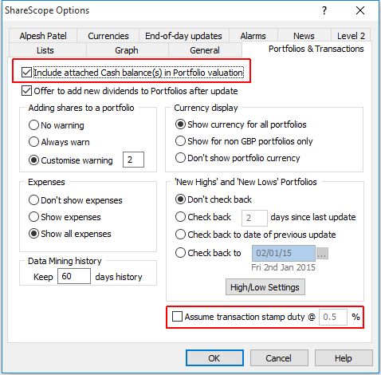This screenshot has width=381, height=375.
Task: Click the question mark help icon in title bar
Action: 324,10
